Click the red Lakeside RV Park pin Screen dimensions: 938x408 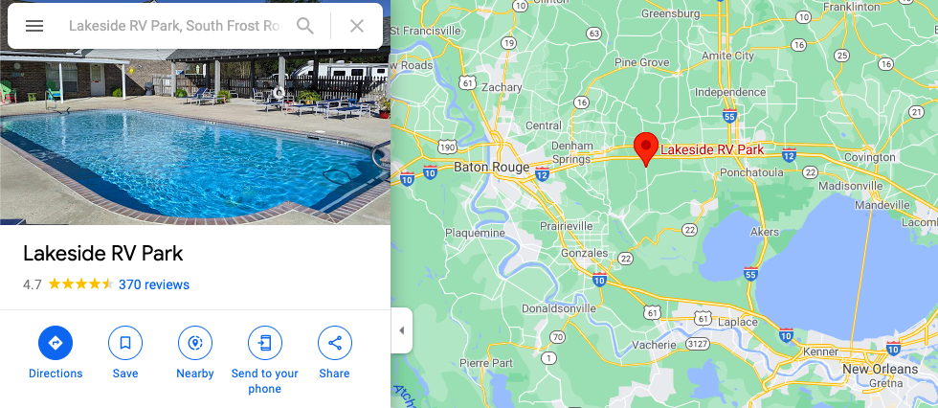646,149
